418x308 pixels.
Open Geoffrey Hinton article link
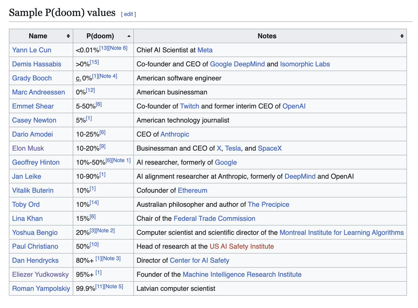coord(36,162)
